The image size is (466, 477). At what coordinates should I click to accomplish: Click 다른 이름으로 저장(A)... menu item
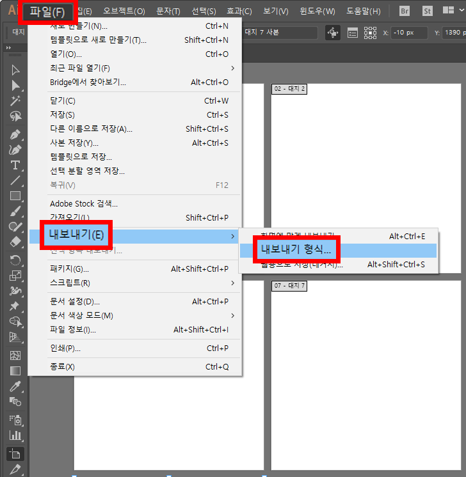[x=91, y=129]
